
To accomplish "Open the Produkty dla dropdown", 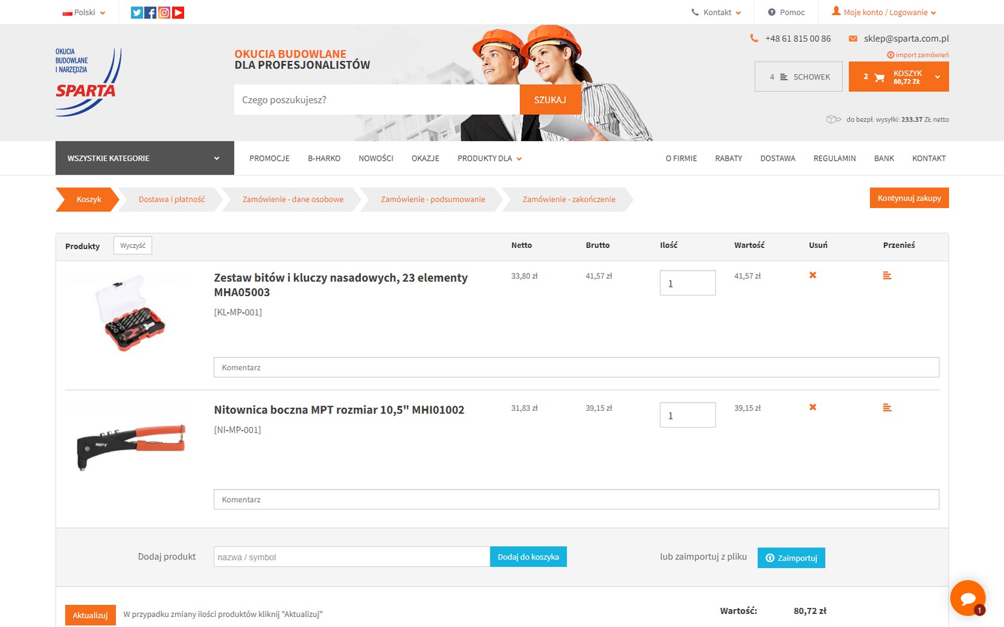I will [489, 159].
